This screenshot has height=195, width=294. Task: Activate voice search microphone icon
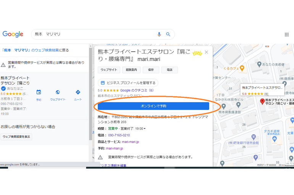(159, 34)
